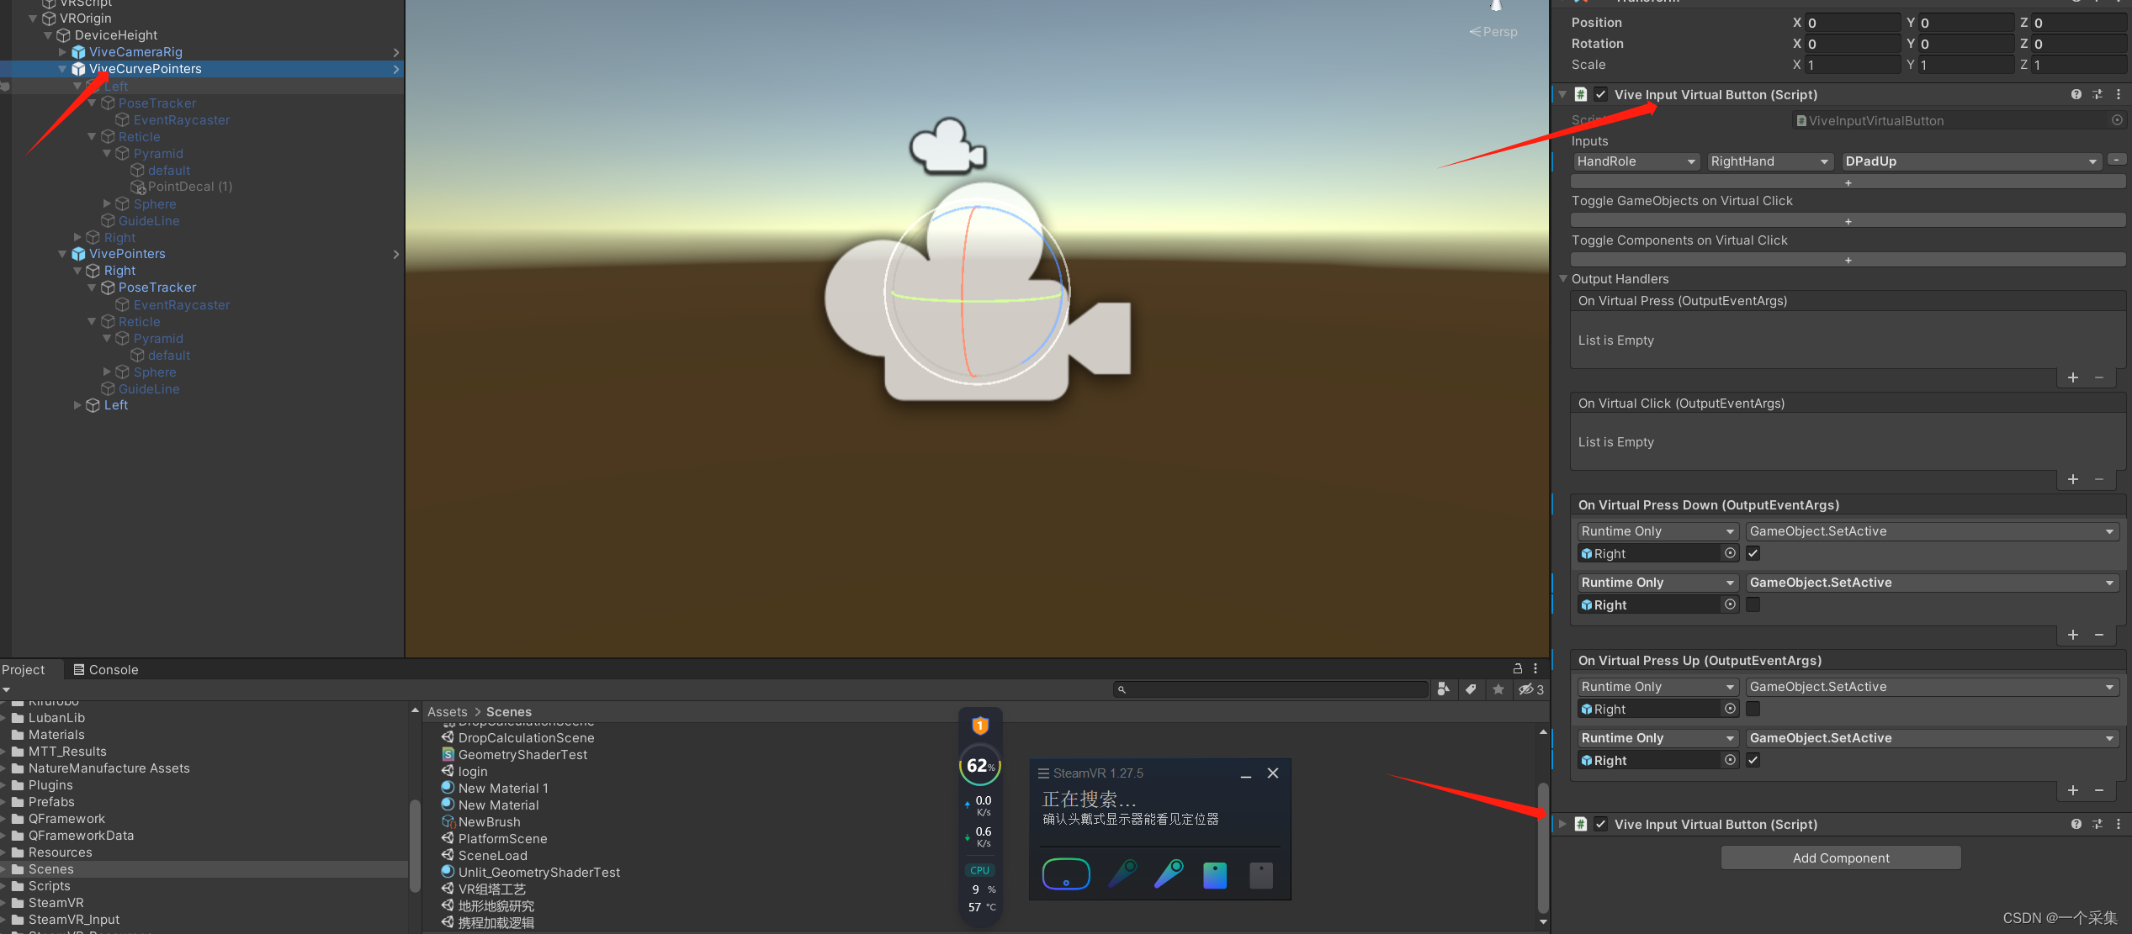Click Search by Type icon in Project panel

coord(1443,689)
